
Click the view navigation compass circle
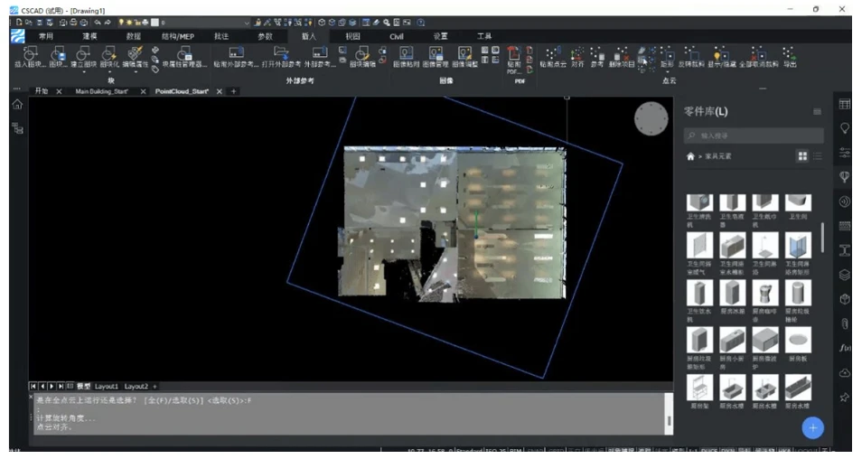tap(651, 118)
